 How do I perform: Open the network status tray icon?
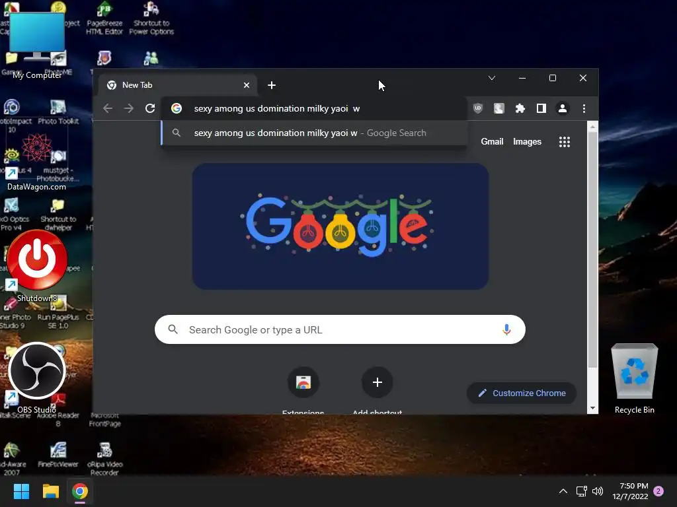[581, 491]
